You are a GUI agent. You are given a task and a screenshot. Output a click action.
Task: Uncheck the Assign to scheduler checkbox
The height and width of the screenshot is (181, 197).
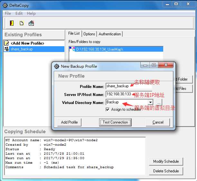point(108,109)
